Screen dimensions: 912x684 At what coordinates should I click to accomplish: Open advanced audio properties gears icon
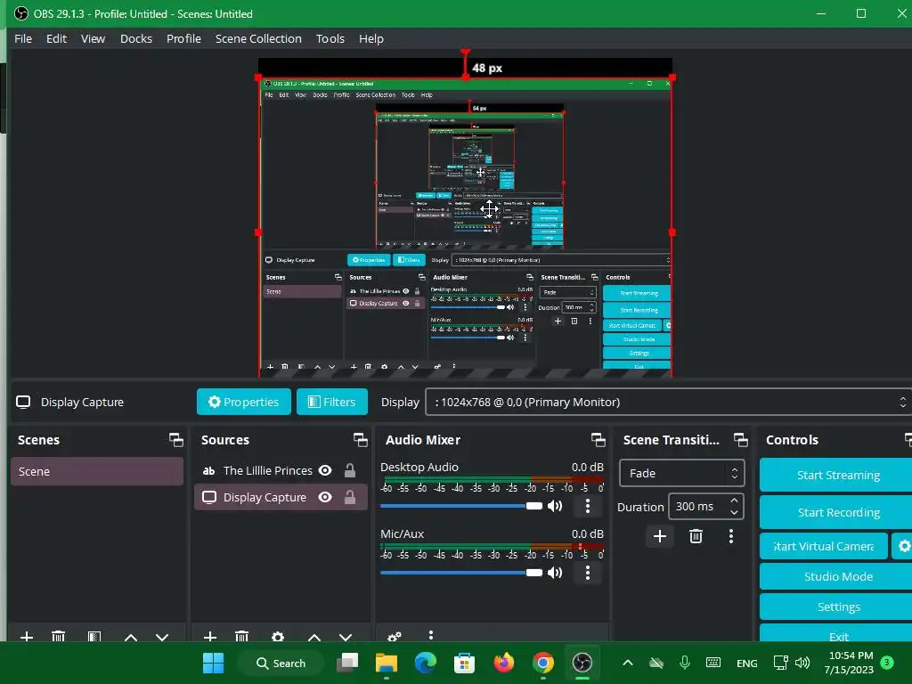395,636
